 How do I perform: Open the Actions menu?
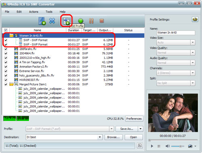(x=34, y=12)
